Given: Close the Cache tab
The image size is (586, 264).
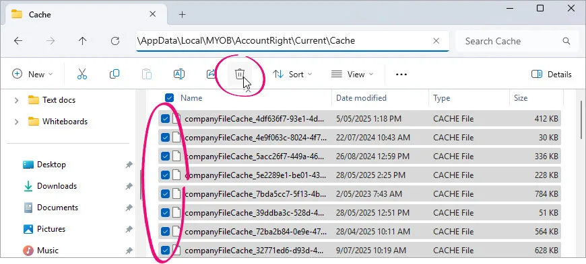Looking at the screenshot, I should coord(152,15).
